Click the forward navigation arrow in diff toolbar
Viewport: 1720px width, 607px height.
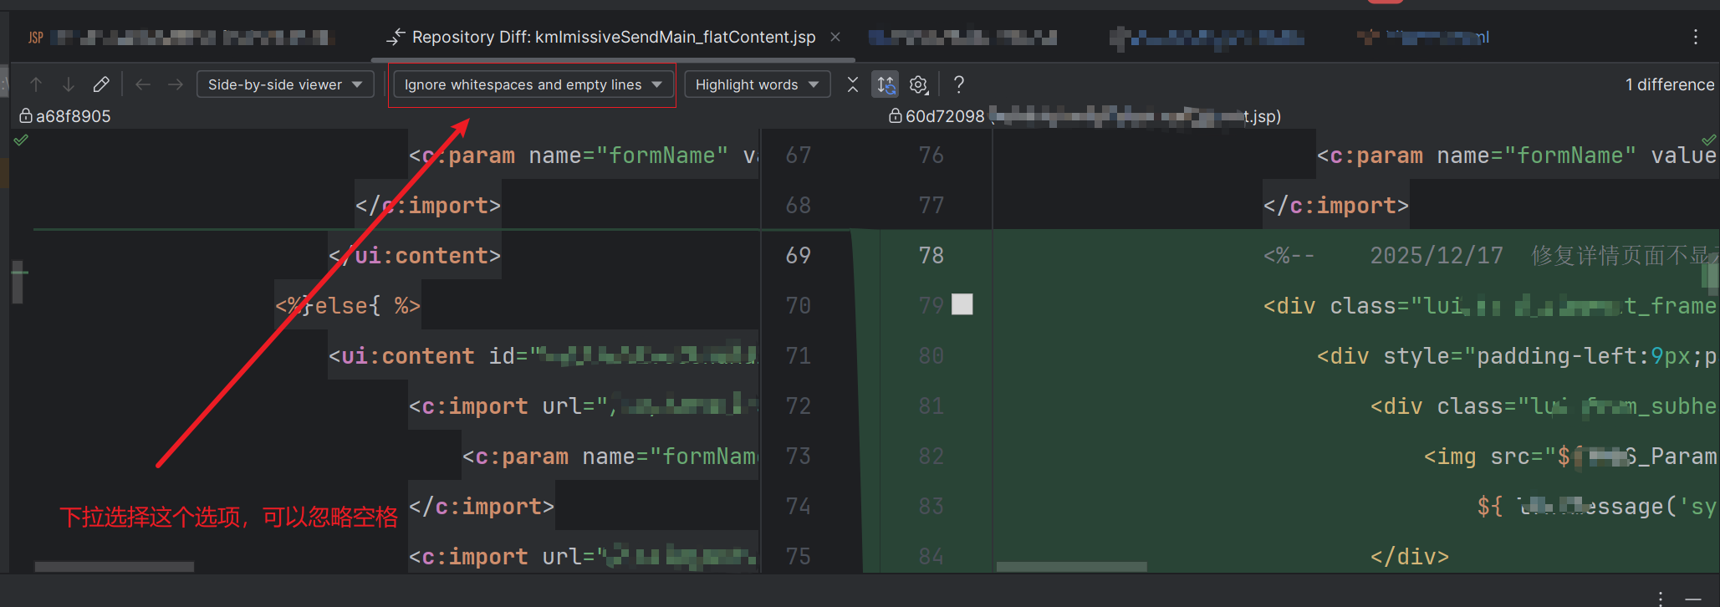point(176,84)
